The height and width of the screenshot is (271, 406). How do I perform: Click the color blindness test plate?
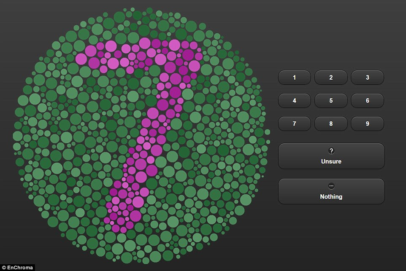(141, 135)
